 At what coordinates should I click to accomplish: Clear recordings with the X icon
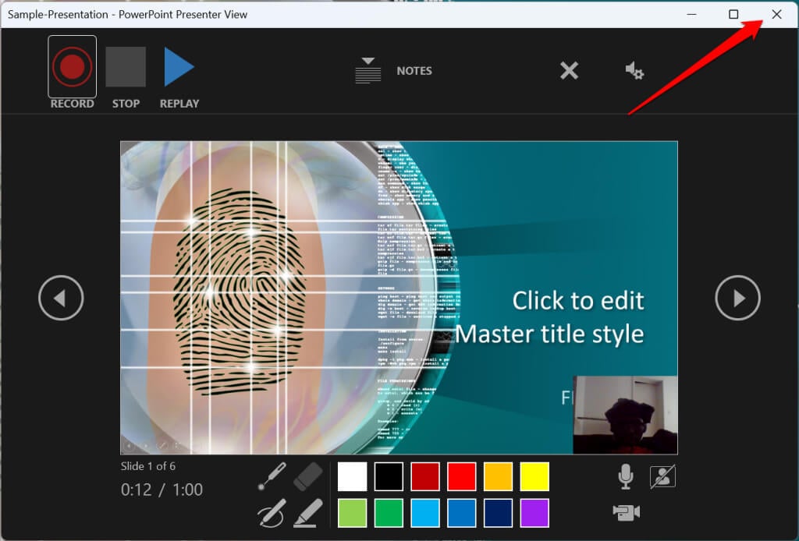click(x=570, y=71)
